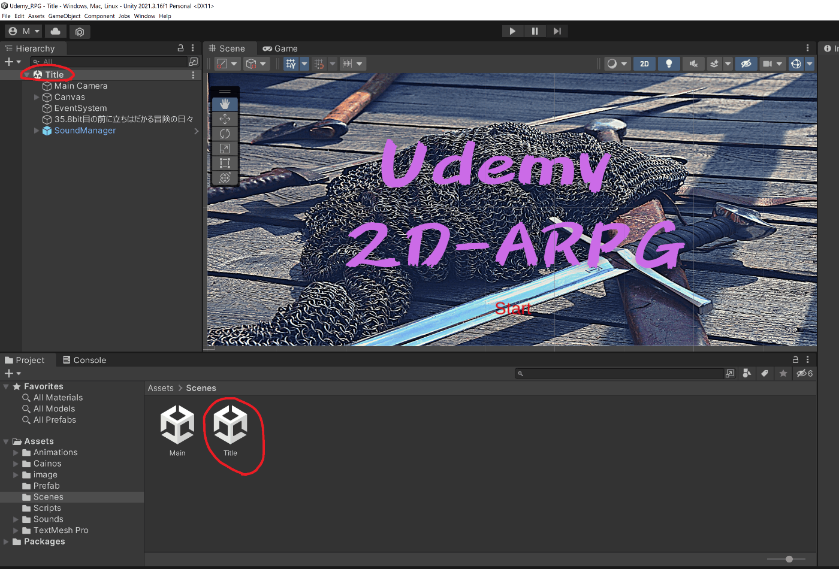Click the Pause button

point(535,31)
